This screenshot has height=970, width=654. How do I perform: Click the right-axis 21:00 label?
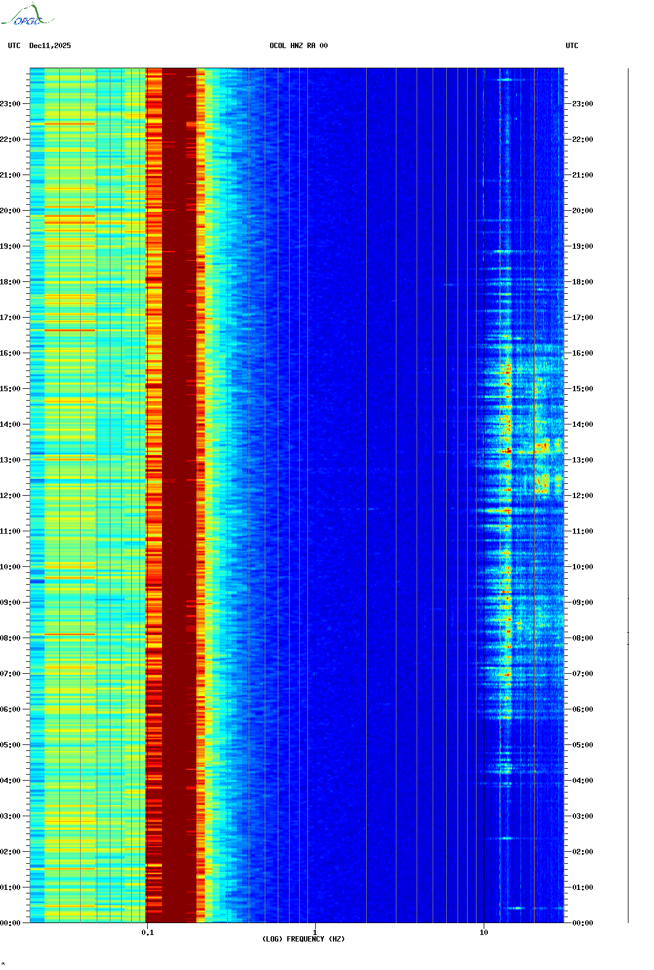583,175
